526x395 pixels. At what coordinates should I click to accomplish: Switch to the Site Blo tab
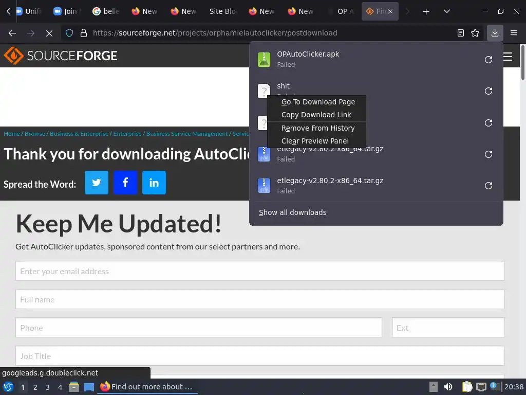pos(223,11)
